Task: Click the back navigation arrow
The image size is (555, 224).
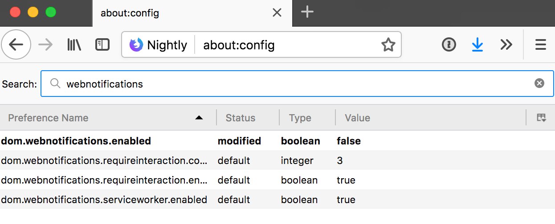Action: pyautogui.click(x=16, y=44)
